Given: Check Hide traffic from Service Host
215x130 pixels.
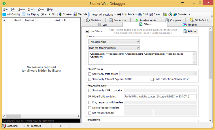Looking at the screenshot, I should pyautogui.click(x=152, y=79).
